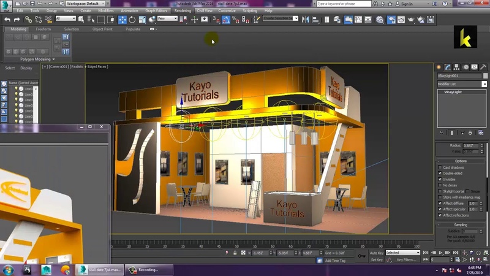The width and height of the screenshot is (490, 276).
Task: Click the Undo arrow in main toolbar
Action: point(7,20)
